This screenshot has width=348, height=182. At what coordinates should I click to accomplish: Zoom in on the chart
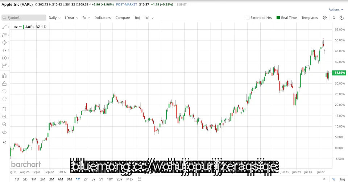click(x=4, y=117)
